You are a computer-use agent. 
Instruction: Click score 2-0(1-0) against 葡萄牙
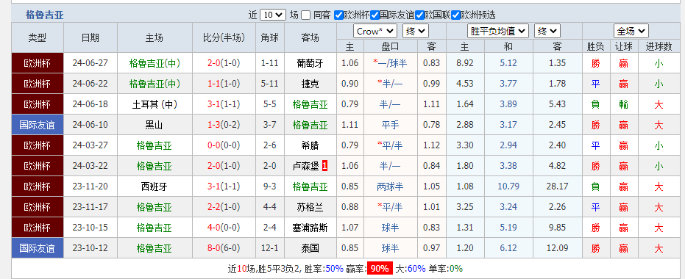tap(224, 63)
